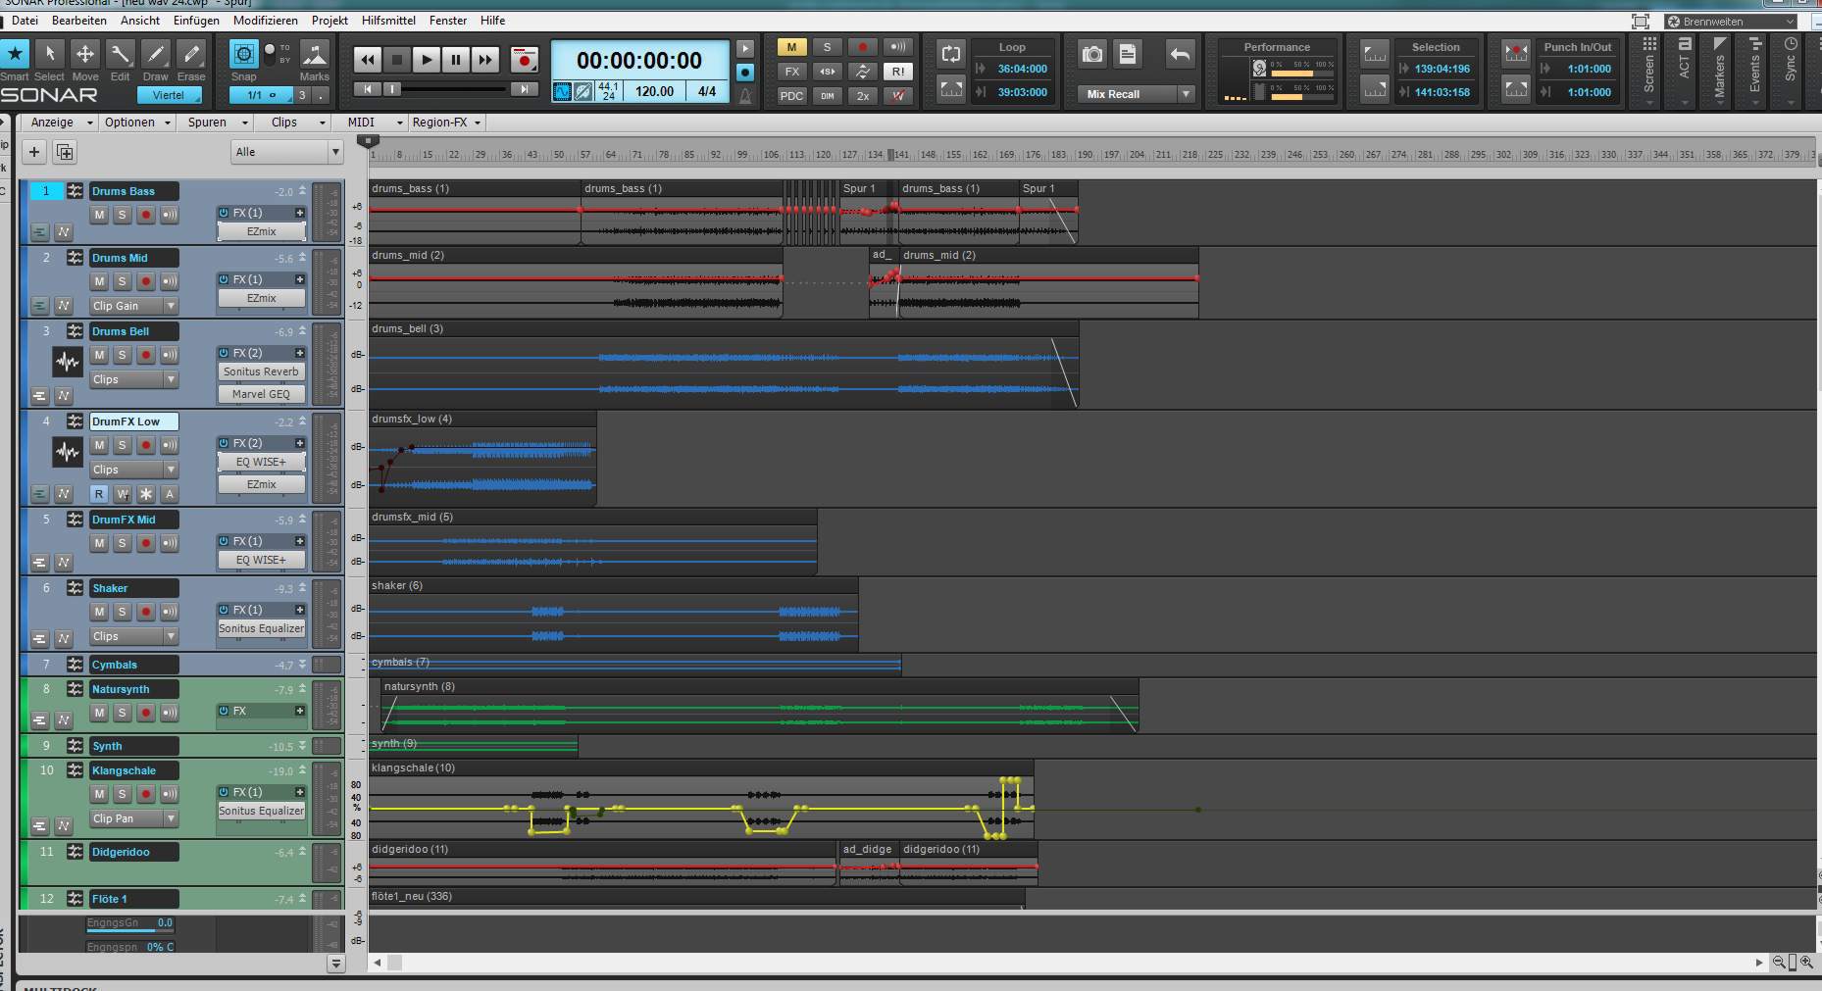Jump to project start

click(x=367, y=89)
